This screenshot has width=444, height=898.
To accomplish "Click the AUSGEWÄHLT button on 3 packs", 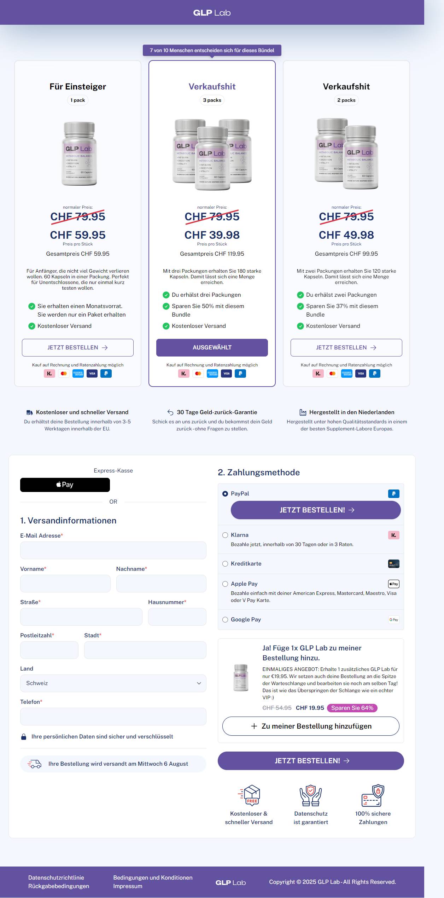I will [x=212, y=348].
